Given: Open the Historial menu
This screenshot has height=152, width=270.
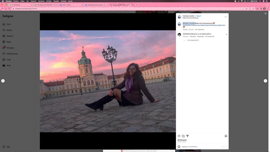Looking at the screenshot, I should [33, 1].
